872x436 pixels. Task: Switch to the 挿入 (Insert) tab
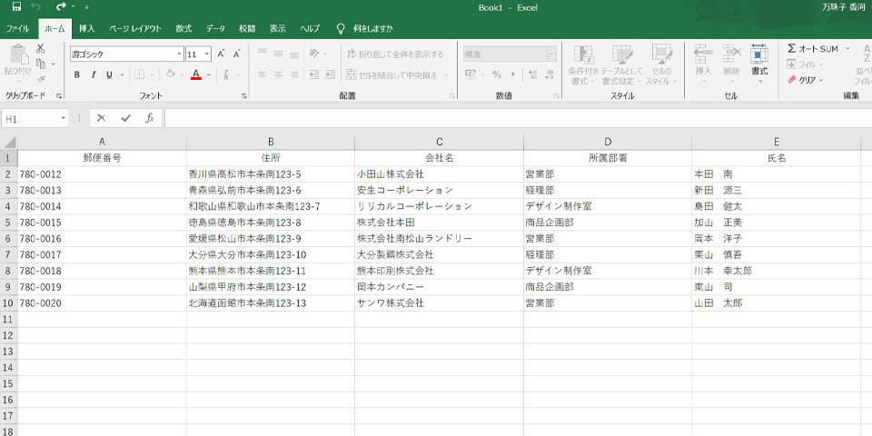coord(86,28)
